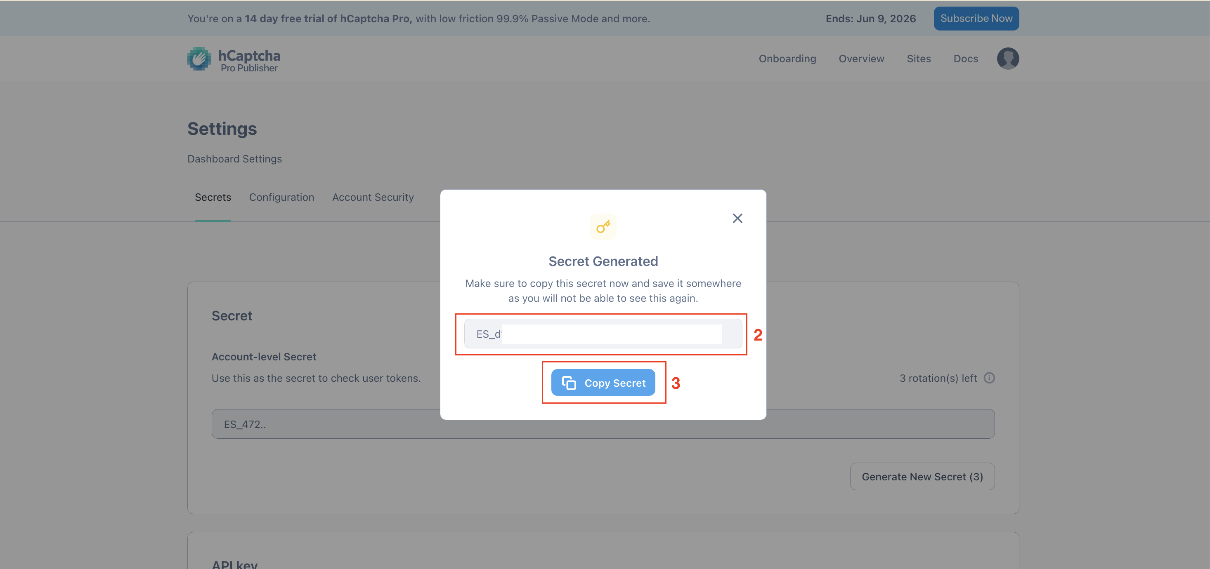Click the Settings page heading
Image resolution: width=1210 pixels, height=569 pixels.
tap(222, 129)
